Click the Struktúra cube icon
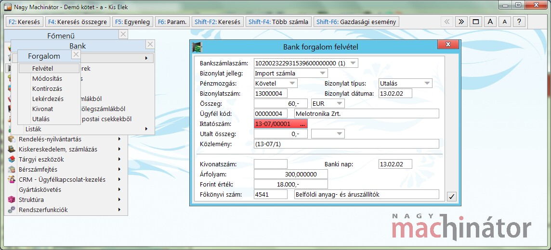Viewport: 551px width, 250px height. point(12,200)
